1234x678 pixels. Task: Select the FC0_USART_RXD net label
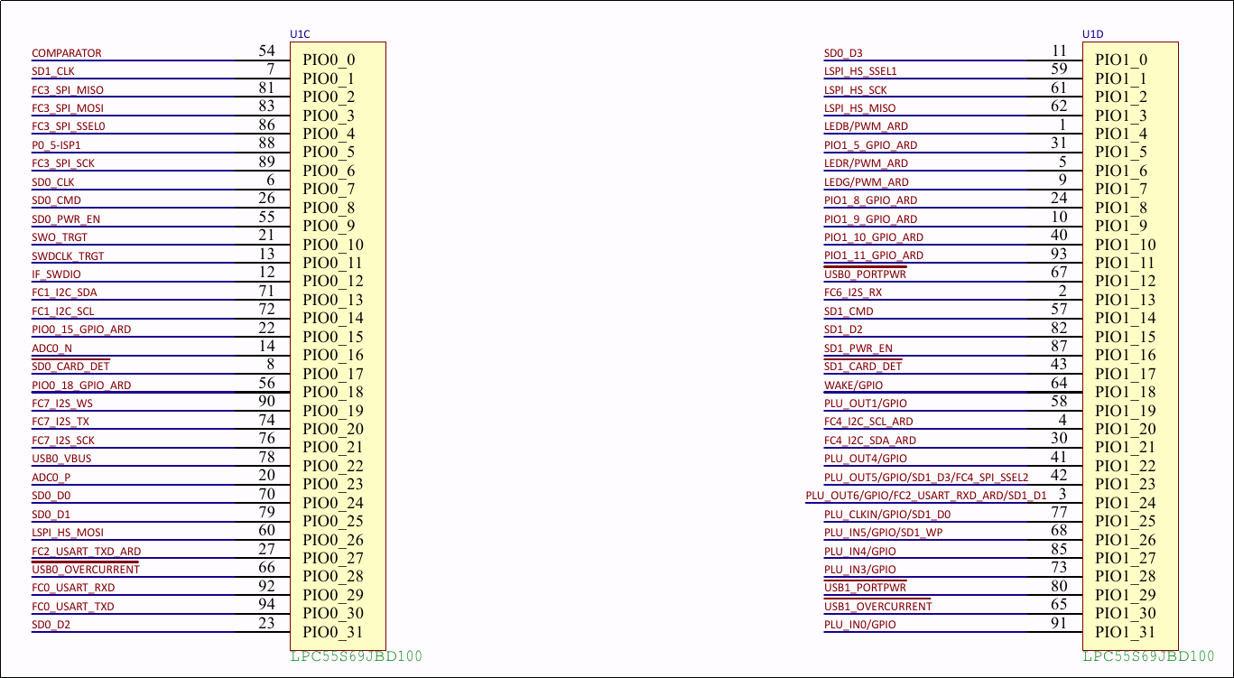click(x=73, y=588)
